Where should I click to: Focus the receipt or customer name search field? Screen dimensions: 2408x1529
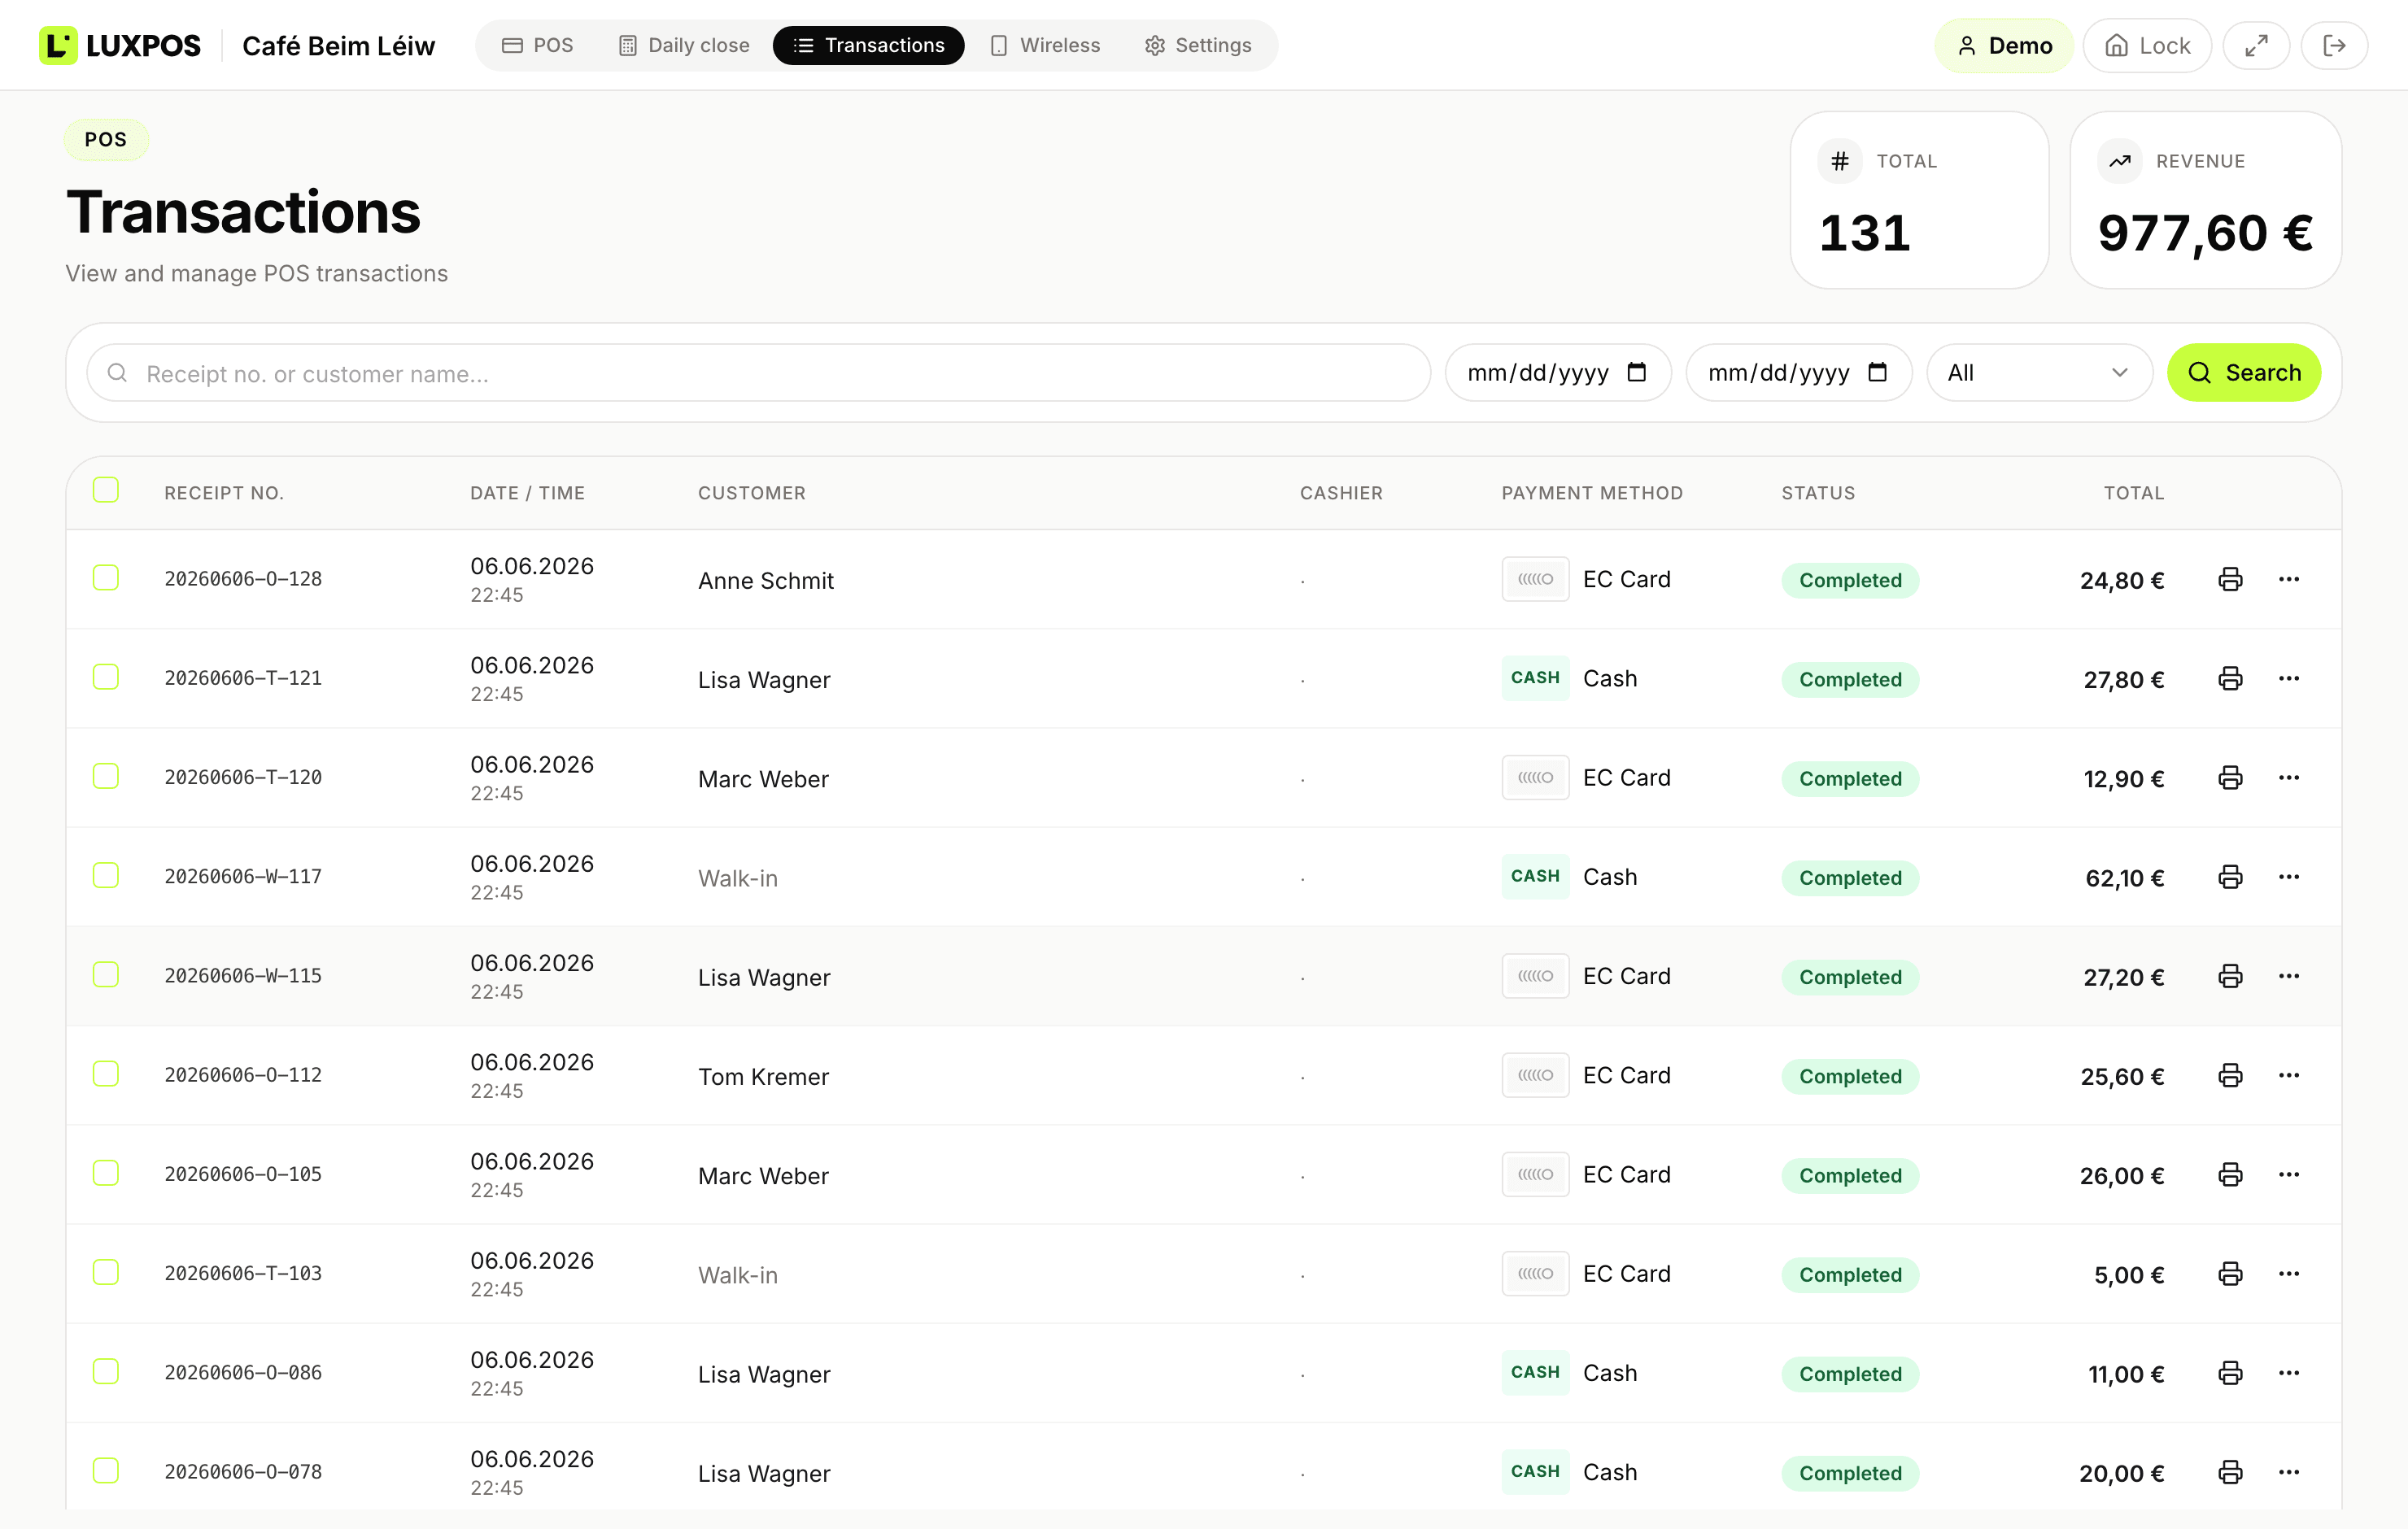[x=759, y=373]
